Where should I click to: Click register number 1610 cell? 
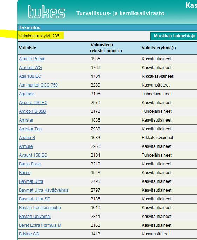click(95, 208)
